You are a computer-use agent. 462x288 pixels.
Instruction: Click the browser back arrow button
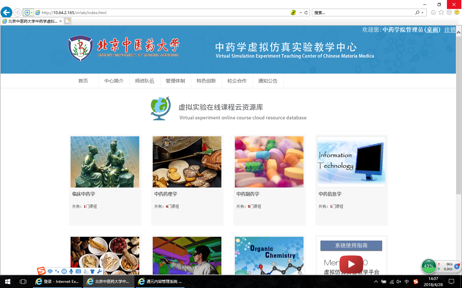pos(6,12)
